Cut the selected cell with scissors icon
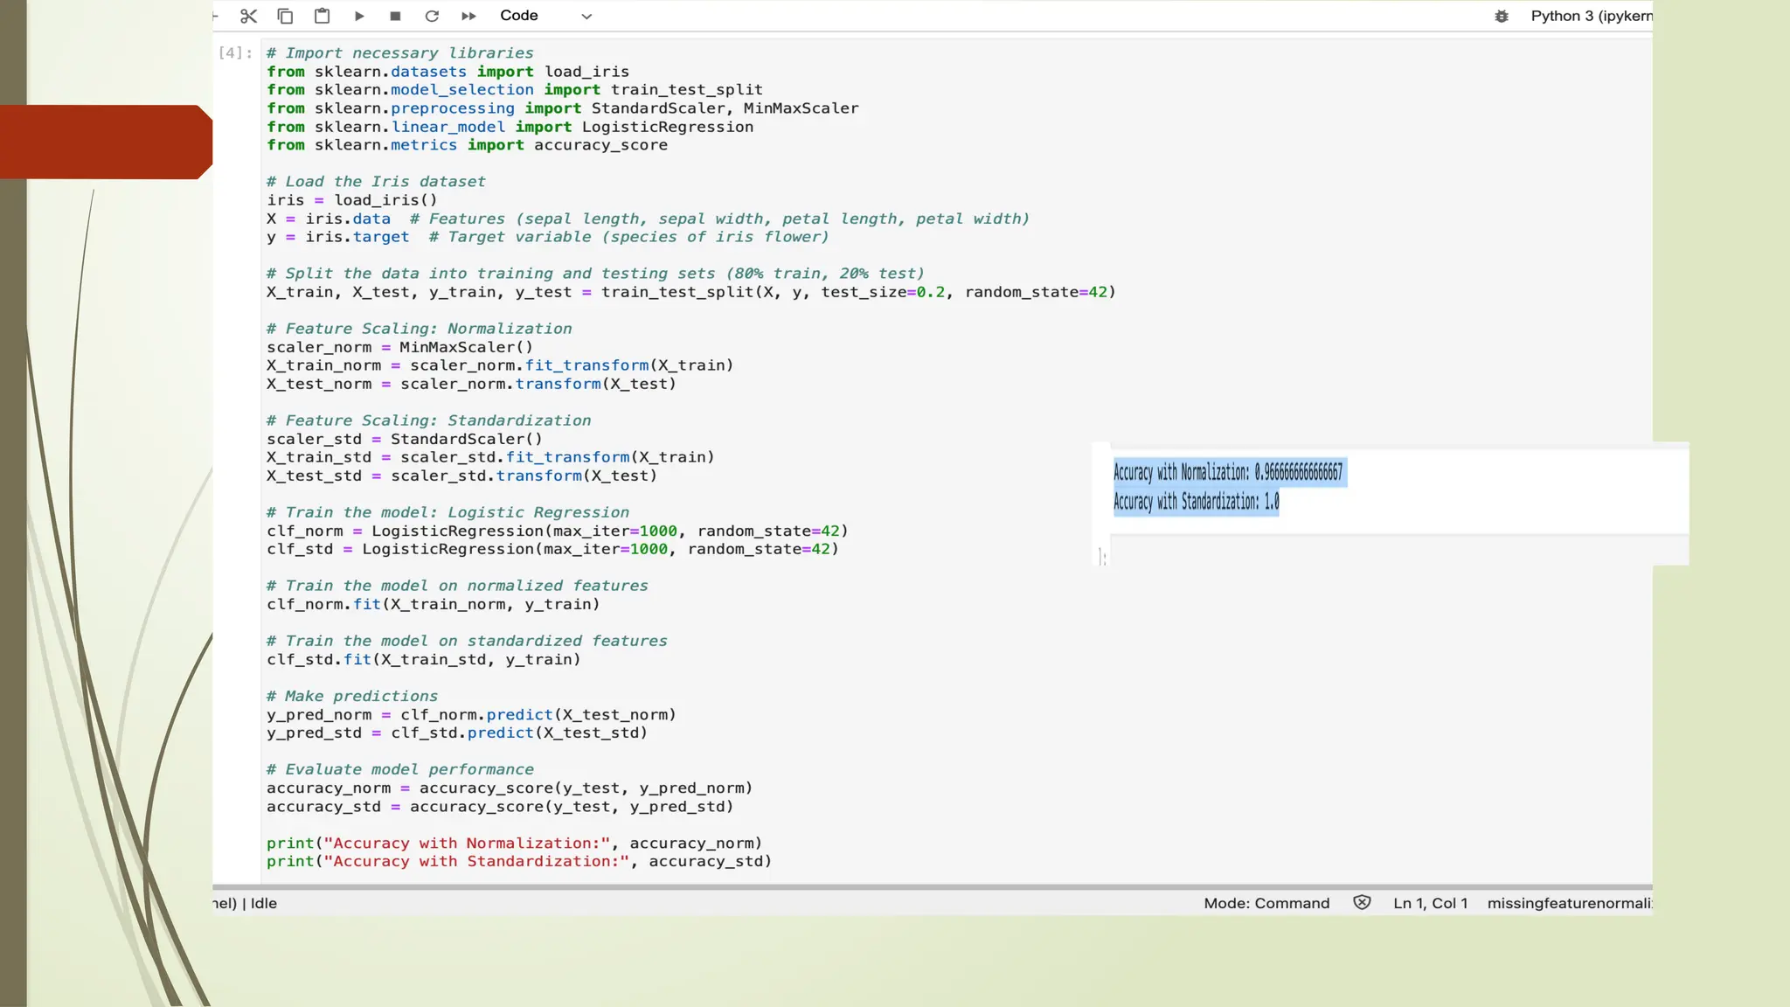1790x1007 pixels. pos(248,16)
